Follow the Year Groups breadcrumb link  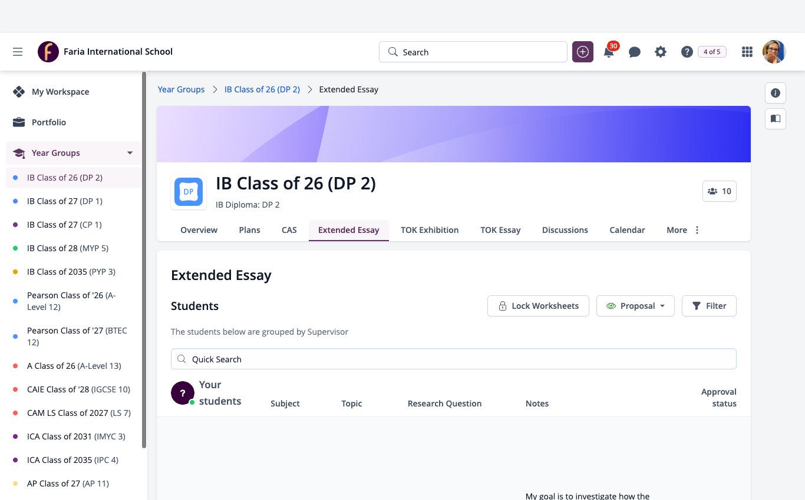point(181,89)
